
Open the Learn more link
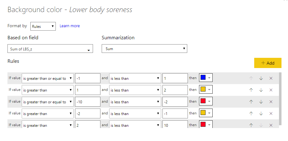pos(69,26)
